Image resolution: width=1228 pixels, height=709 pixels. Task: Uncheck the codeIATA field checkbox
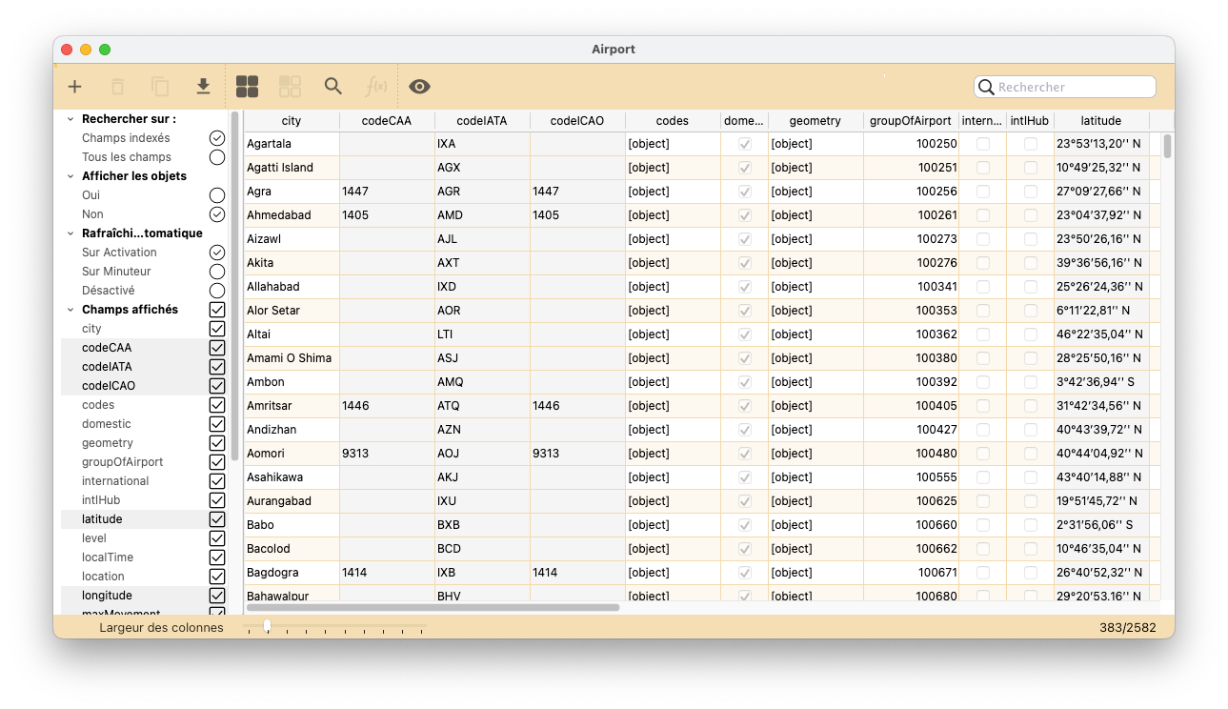point(217,367)
